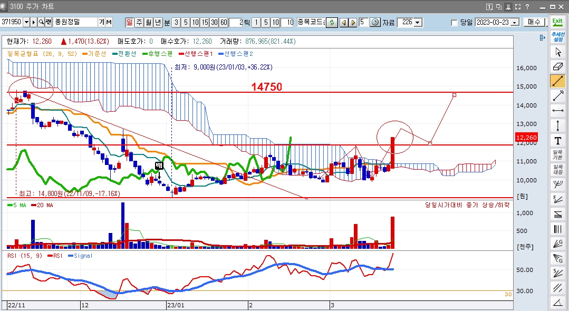This screenshot has height=311, width=569.
Task: Select the arrow pointer cursor tool
Action: [557, 52]
